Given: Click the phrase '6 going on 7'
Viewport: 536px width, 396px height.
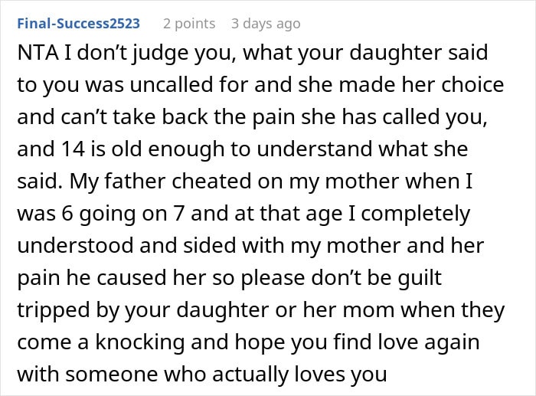Looking at the screenshot, I should point(123,214).
